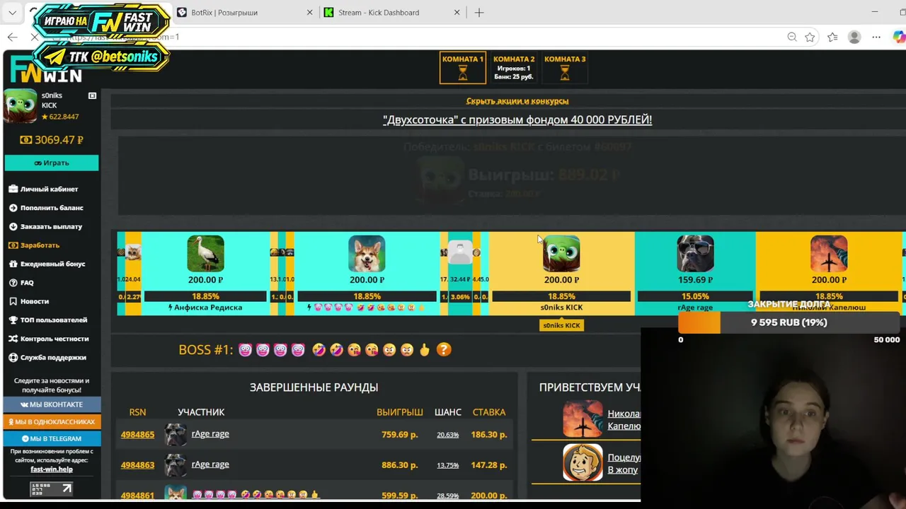This screenshot has height=509, width=906.
Task: Open the FAQ page
Action: [21, 283]
